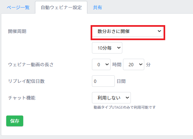Click the ウェビナー動画の長さ label
The image size is (193, 139).
click(x=31, y=65)
